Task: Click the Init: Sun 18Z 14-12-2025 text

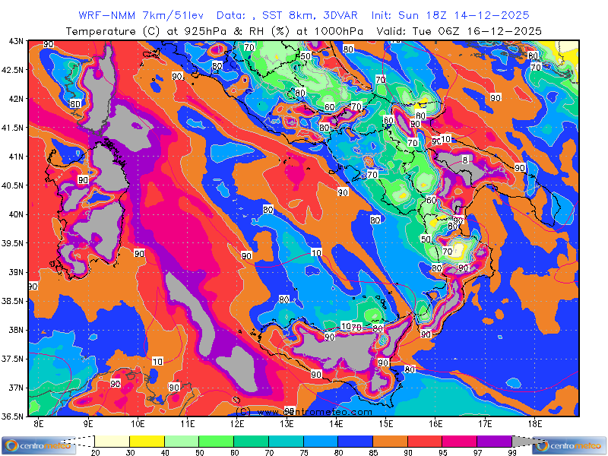Action: tap(450, 15)
